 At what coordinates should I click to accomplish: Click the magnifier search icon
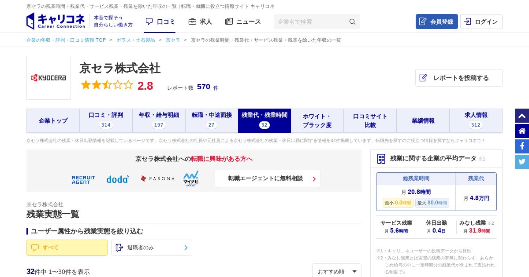pyautogui.click(x=352, y=22)
